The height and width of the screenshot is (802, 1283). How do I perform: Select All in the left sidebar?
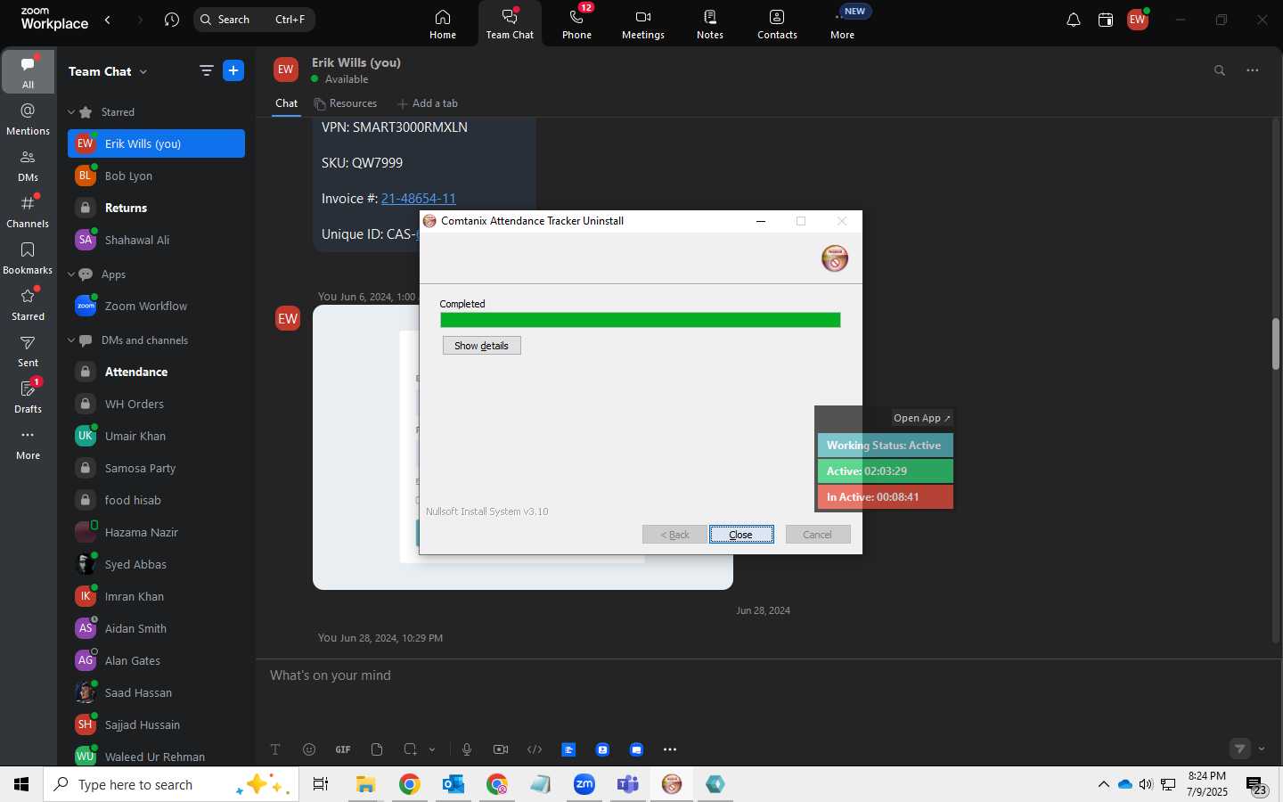29,71
